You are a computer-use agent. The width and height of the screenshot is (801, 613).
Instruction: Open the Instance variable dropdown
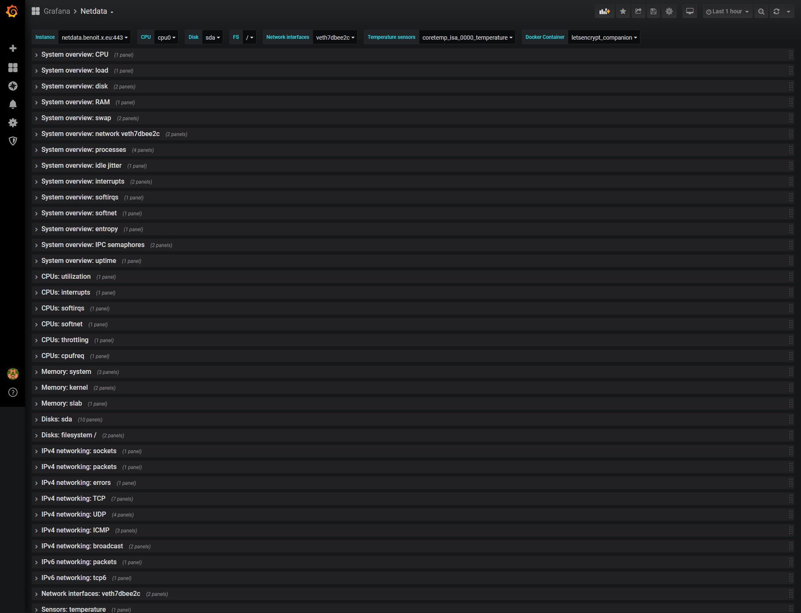[95, 37]
